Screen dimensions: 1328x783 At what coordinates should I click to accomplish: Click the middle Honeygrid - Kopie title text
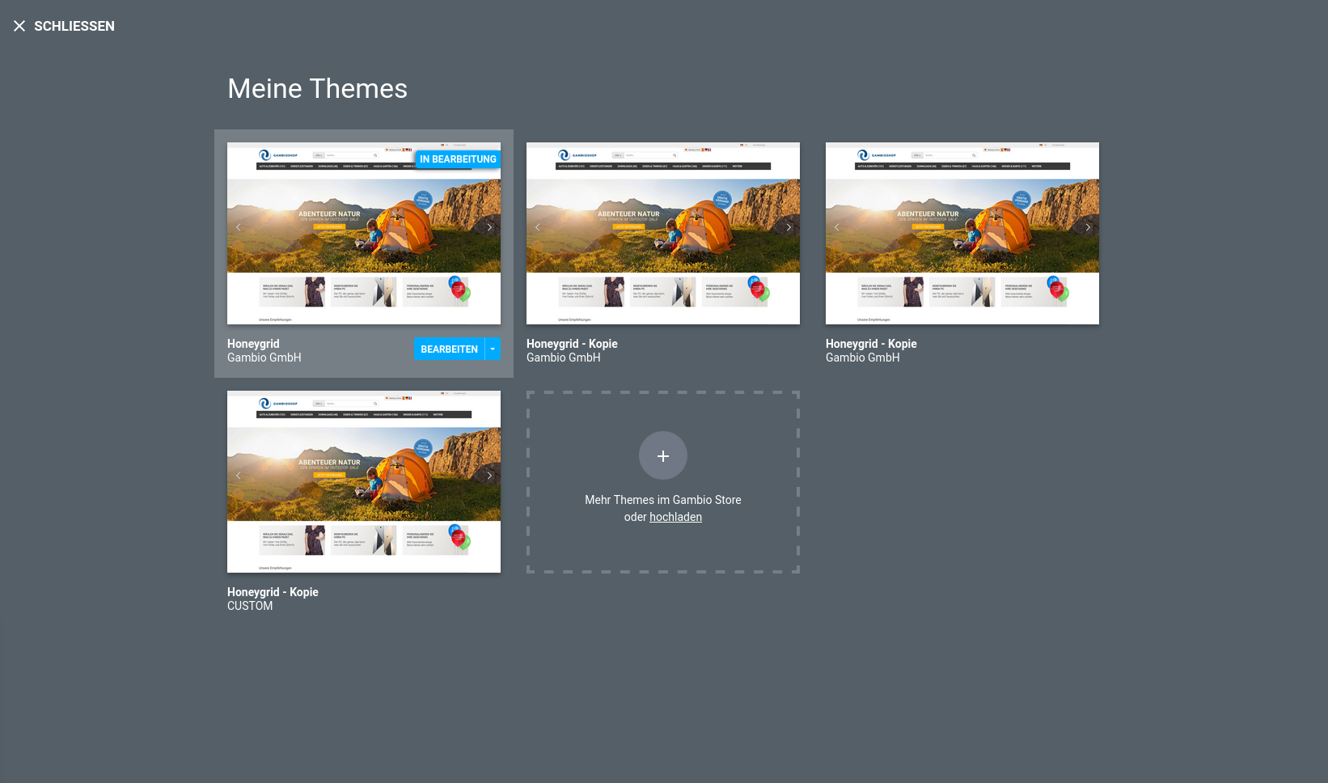[x=572, y=344]
